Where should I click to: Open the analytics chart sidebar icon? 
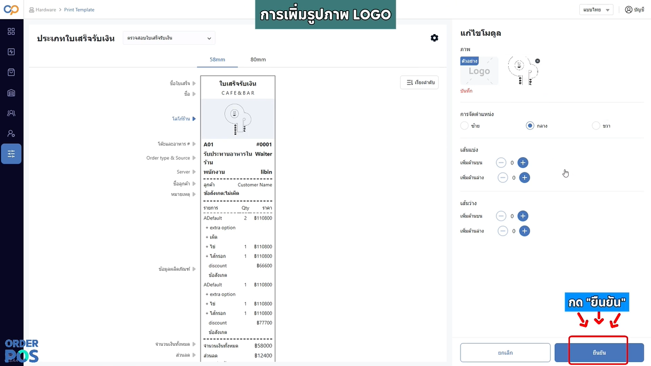click(x=11, y=52)
